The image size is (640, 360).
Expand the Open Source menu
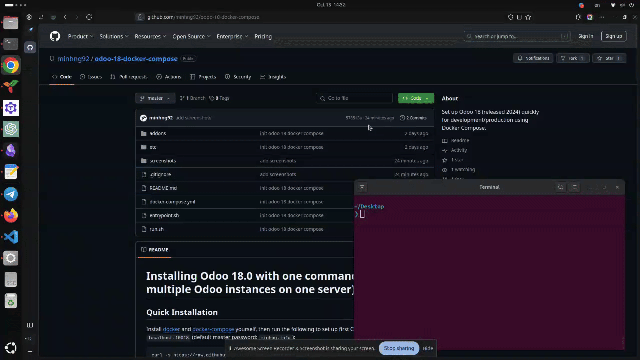[x=191, y=36]
